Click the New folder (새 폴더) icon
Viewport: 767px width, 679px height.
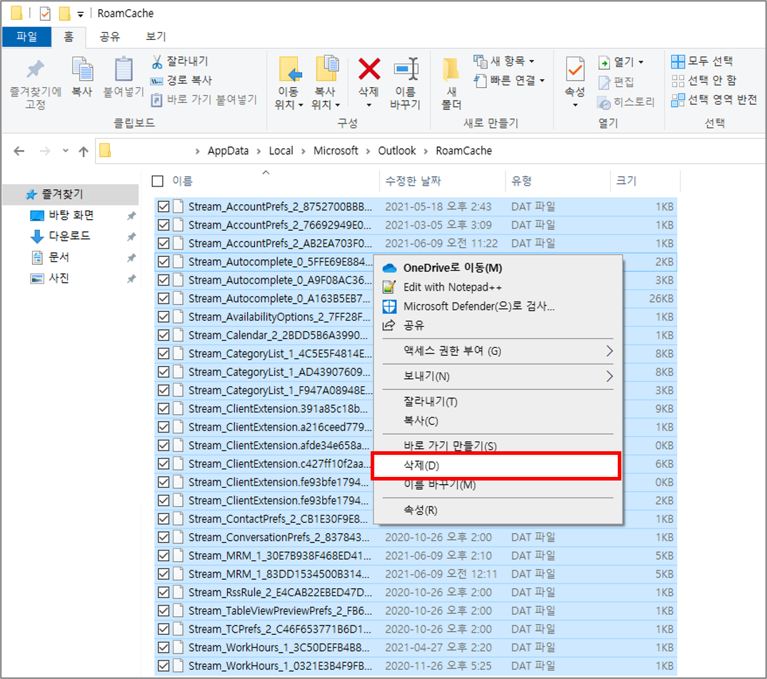pos(451,69)
